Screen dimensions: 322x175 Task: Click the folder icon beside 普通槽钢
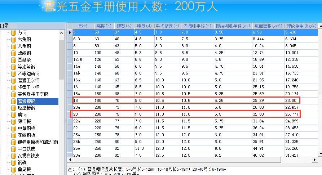(x=13, y=101)
